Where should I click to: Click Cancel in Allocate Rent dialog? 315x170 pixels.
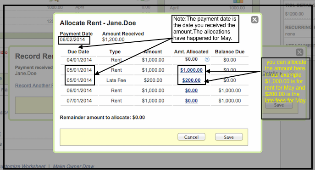pyautogui.click(x=191, y=137)
